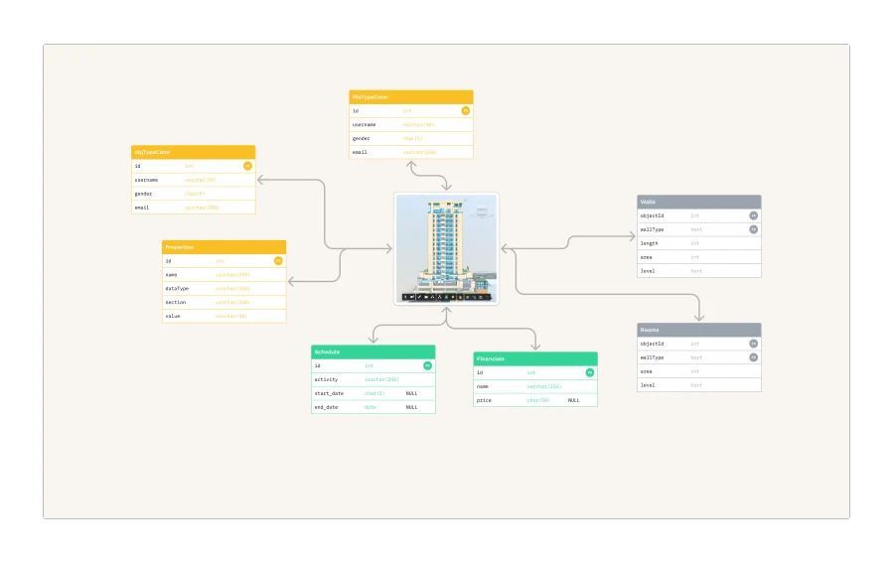Click 'varchar(50)' type on Properties value row
This screenshot has height=563, width=894.
230,316
